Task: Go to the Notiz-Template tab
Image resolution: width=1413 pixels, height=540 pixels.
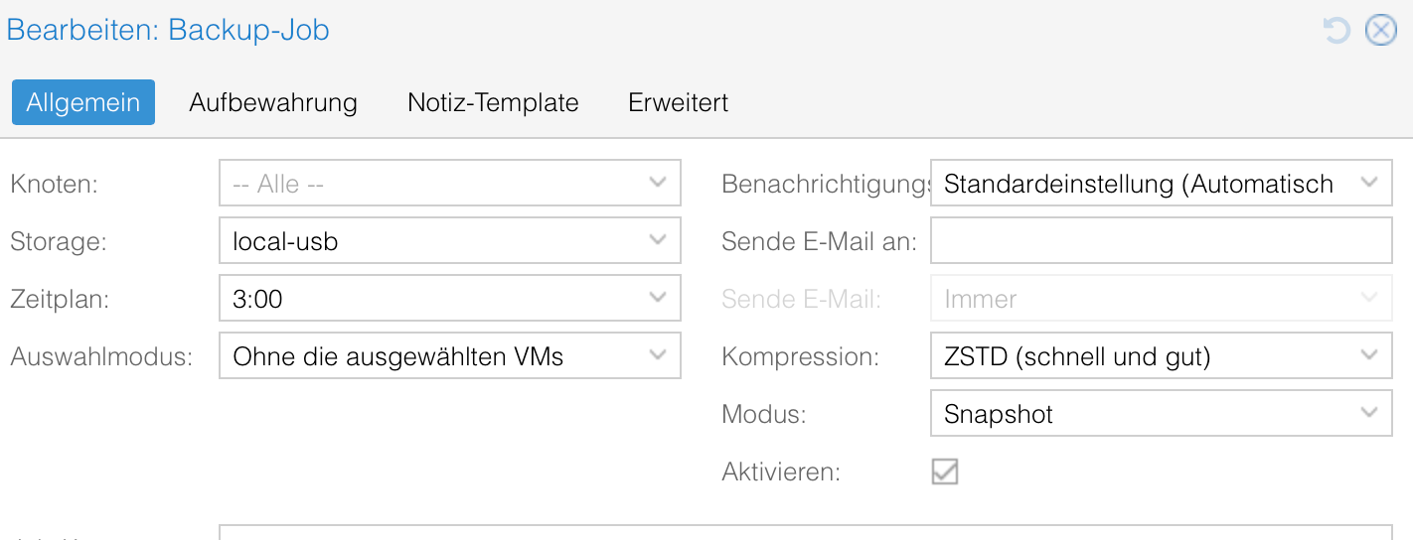Action: pos(493,102)
